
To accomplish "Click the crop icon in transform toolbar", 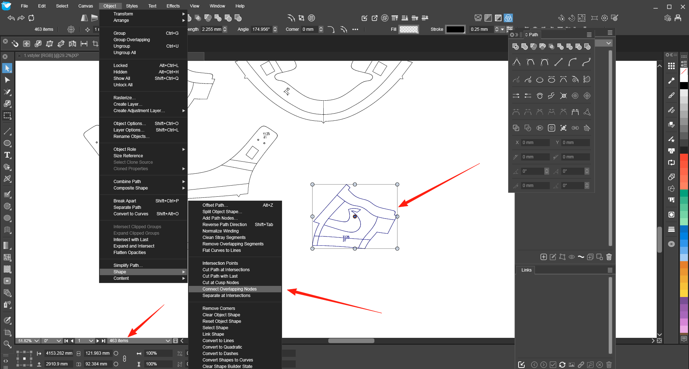I will pos(95,44).
